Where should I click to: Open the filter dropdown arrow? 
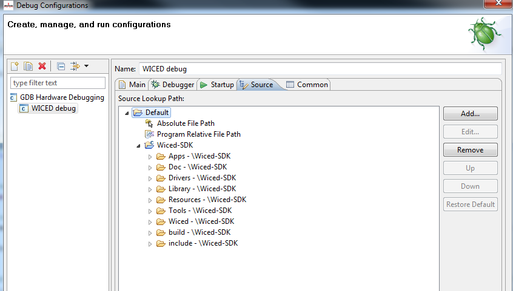point(86,66)
